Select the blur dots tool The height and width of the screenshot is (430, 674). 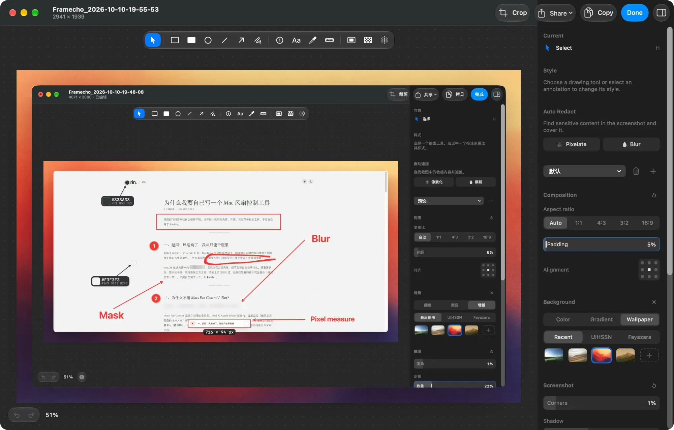385,40
